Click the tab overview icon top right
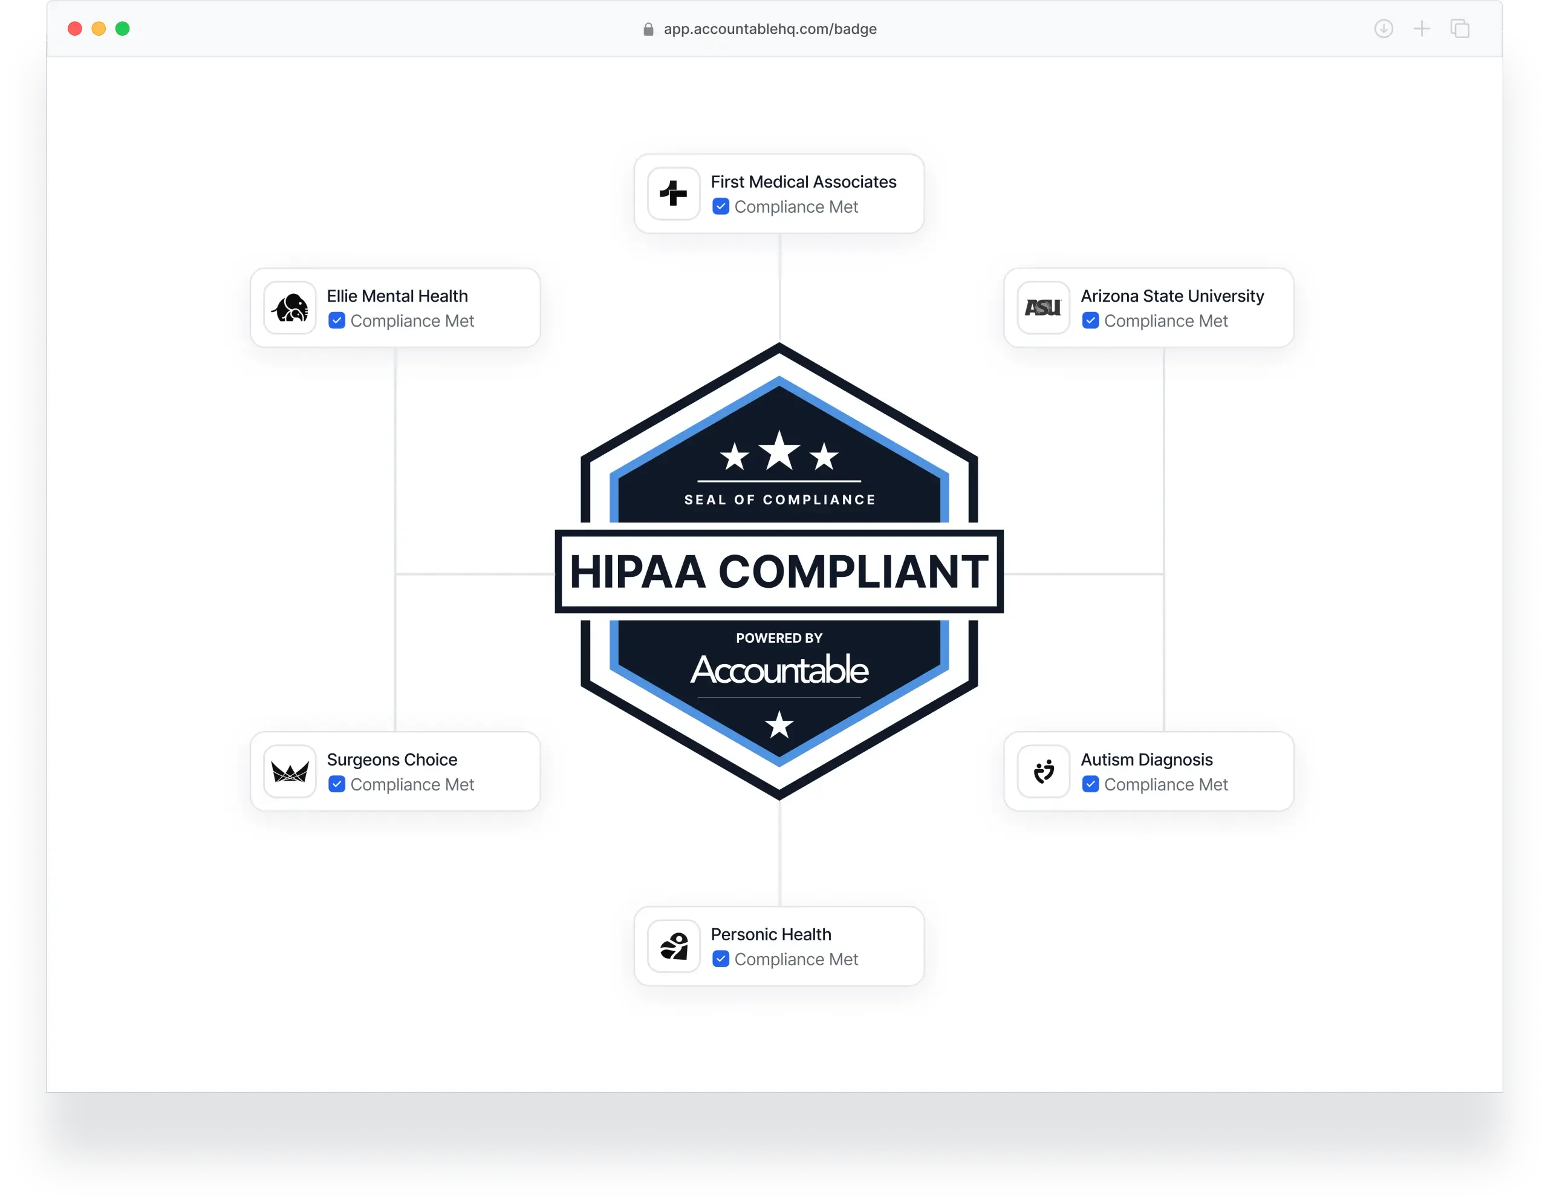The width and height of the screenshot is (1548, 1204). click(1459, 29)
